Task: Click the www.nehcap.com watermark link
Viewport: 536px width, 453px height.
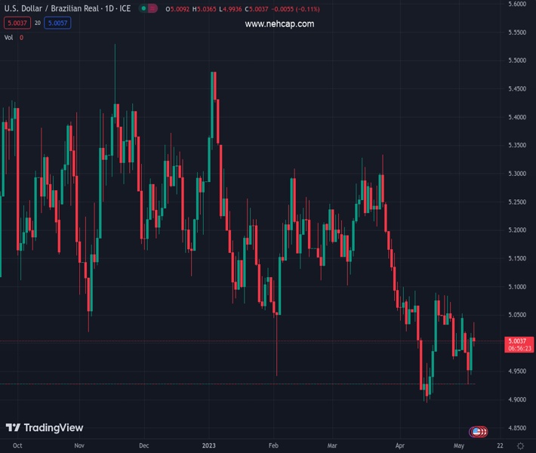Action: [x=279, y=24]
